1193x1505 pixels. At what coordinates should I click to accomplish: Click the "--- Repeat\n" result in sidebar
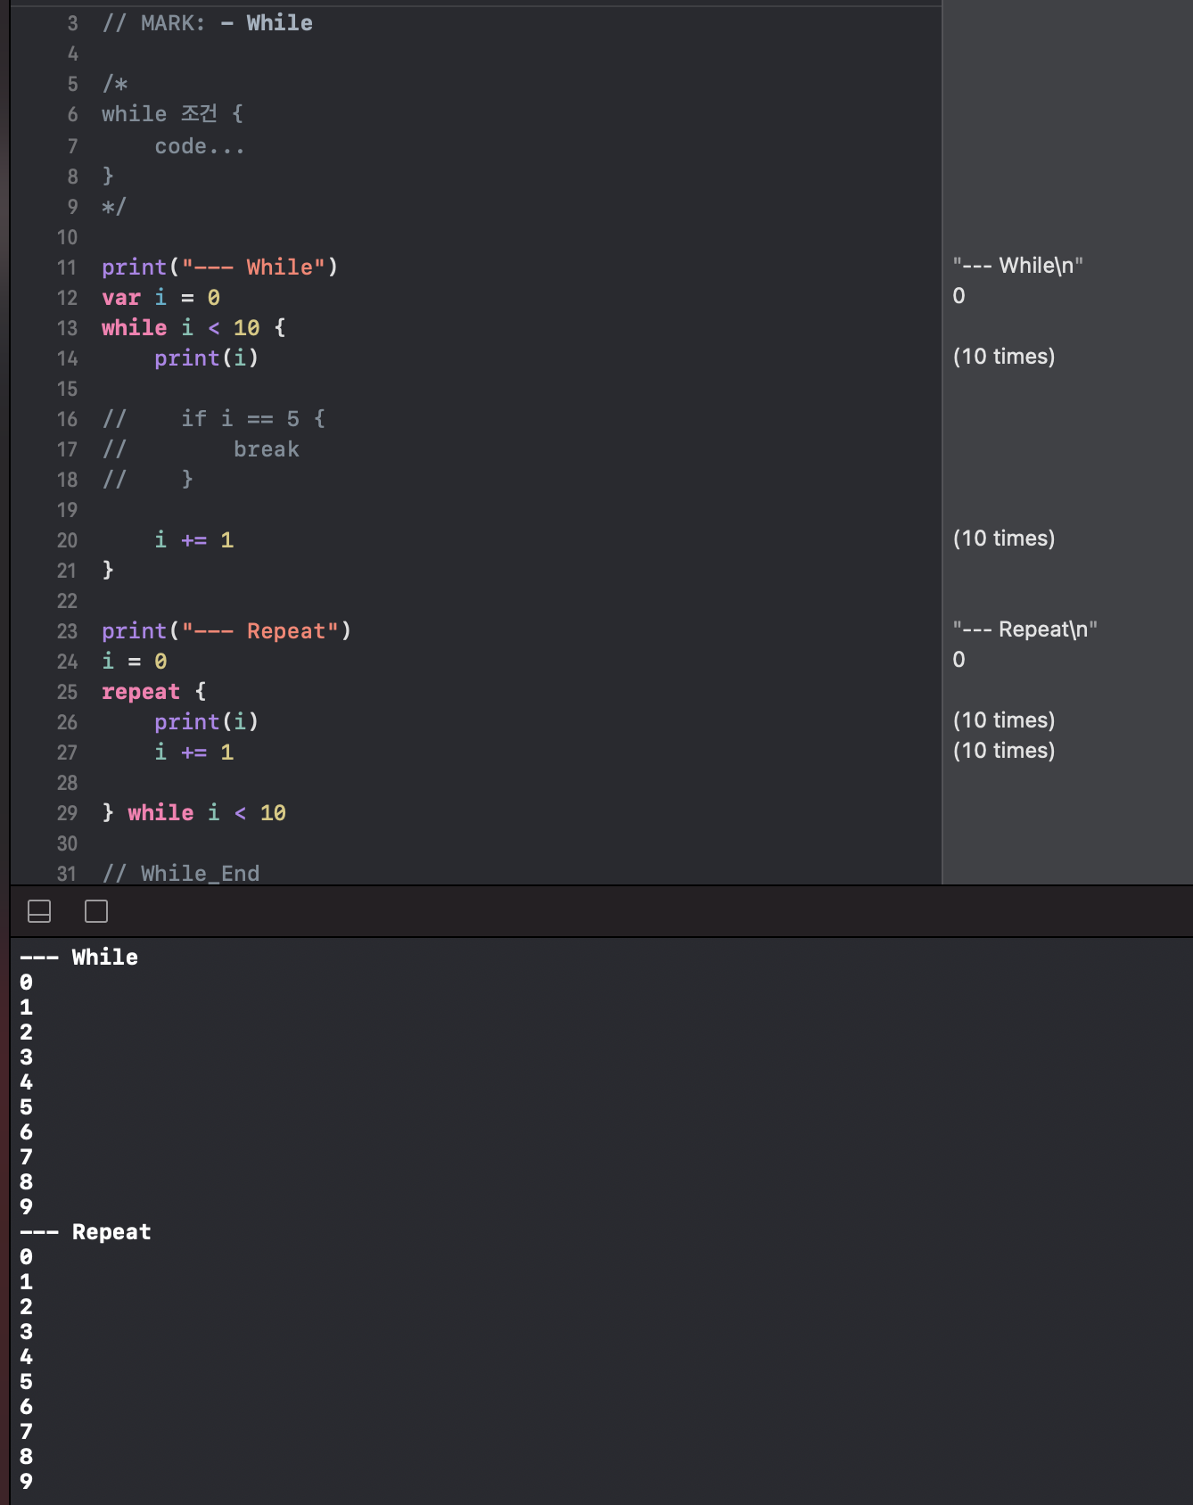pyautogui.click(x=1024, y=629)
